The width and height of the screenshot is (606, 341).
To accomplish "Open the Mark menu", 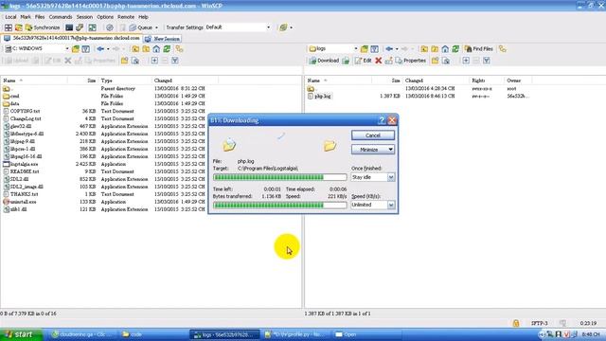I will pyautogui.click(x=26, y=17).
